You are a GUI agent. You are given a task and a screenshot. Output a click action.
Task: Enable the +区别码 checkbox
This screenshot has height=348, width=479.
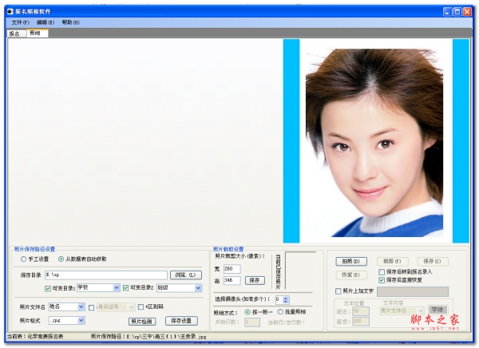pos(141,306)
